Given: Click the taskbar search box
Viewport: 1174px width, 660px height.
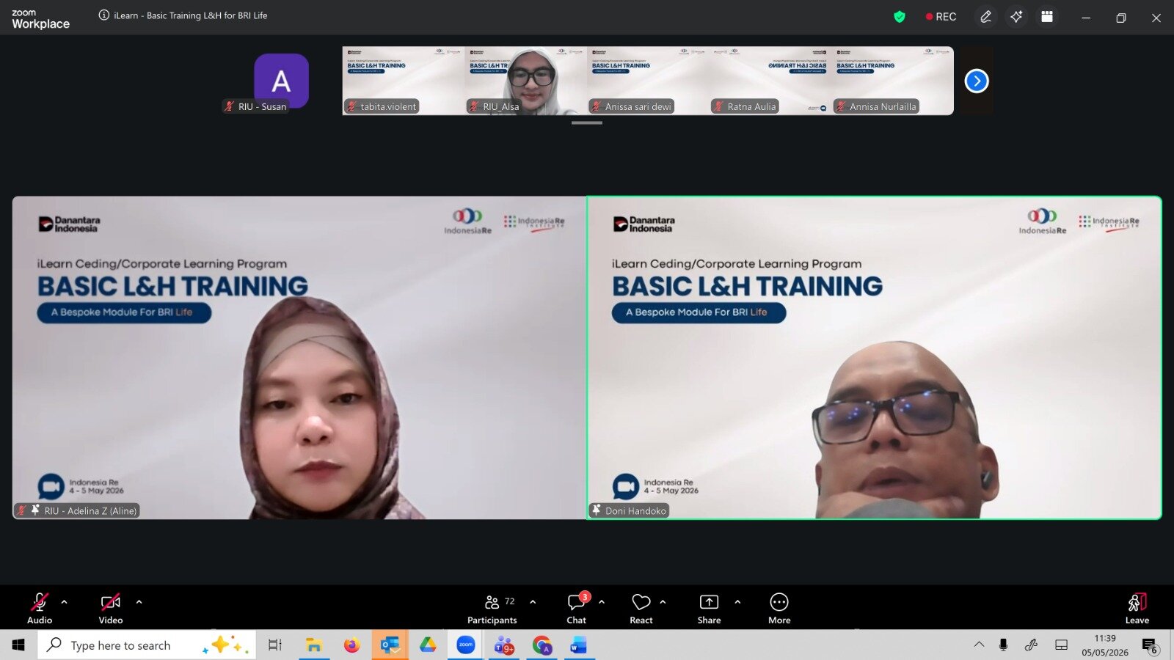Looking at the screenshot, I should point(147,645).
